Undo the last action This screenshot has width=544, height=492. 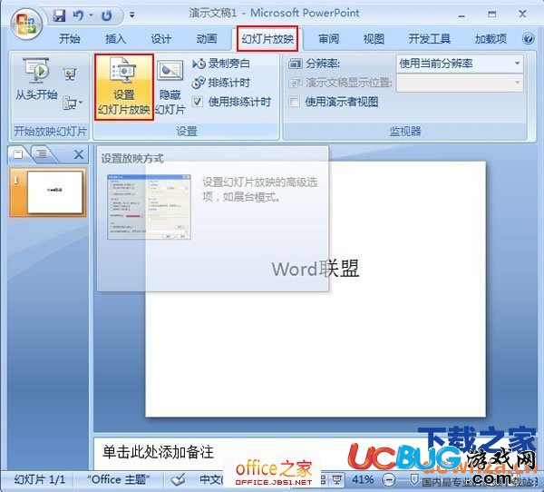pos(78,15)
